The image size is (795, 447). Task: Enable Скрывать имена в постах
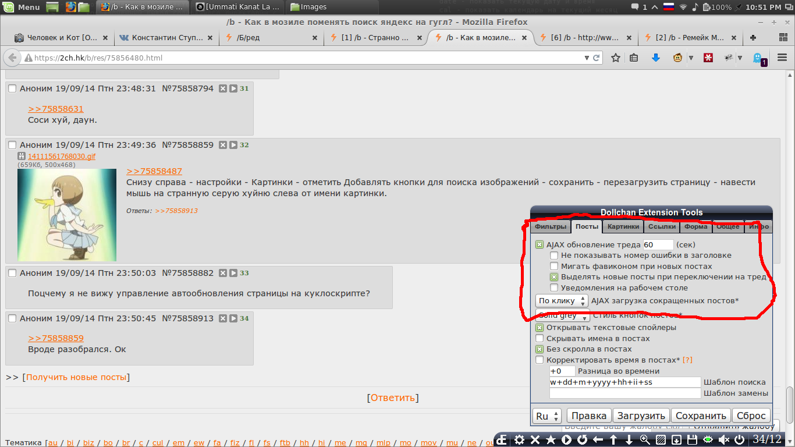pos(540,338)
